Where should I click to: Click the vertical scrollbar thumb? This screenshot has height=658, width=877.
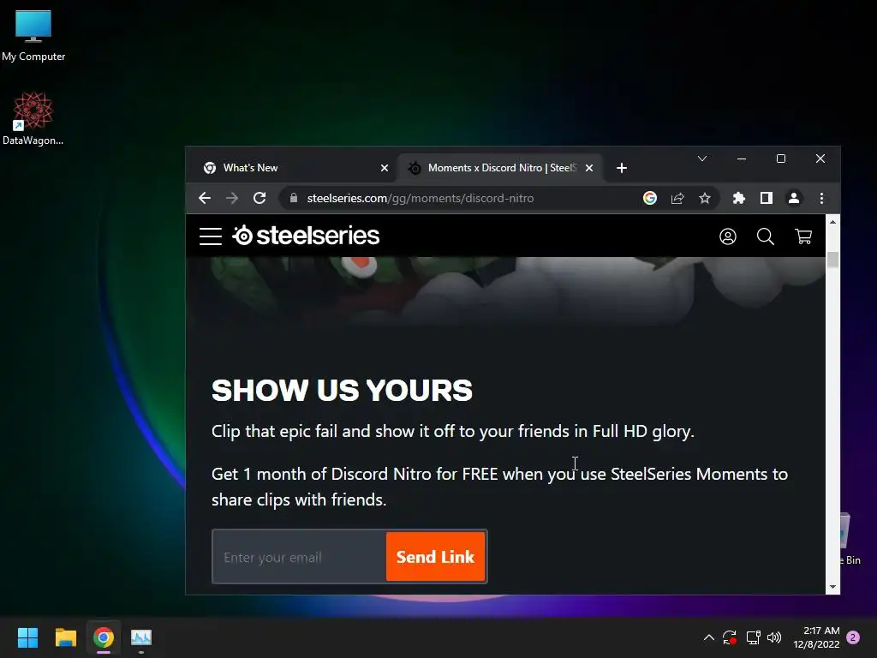pos(832,260)
